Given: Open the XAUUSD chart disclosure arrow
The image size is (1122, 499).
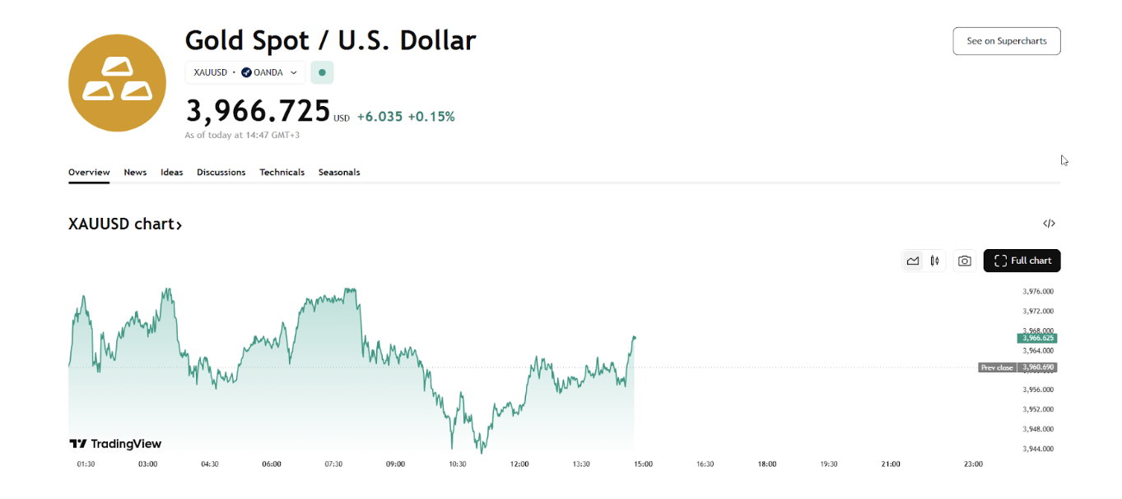Looking at the screenshot, I should [x=179, y=224].
